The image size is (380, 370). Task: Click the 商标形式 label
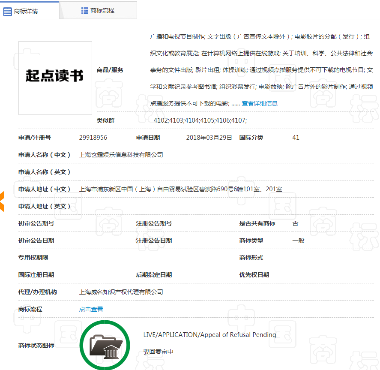point(251,258)
